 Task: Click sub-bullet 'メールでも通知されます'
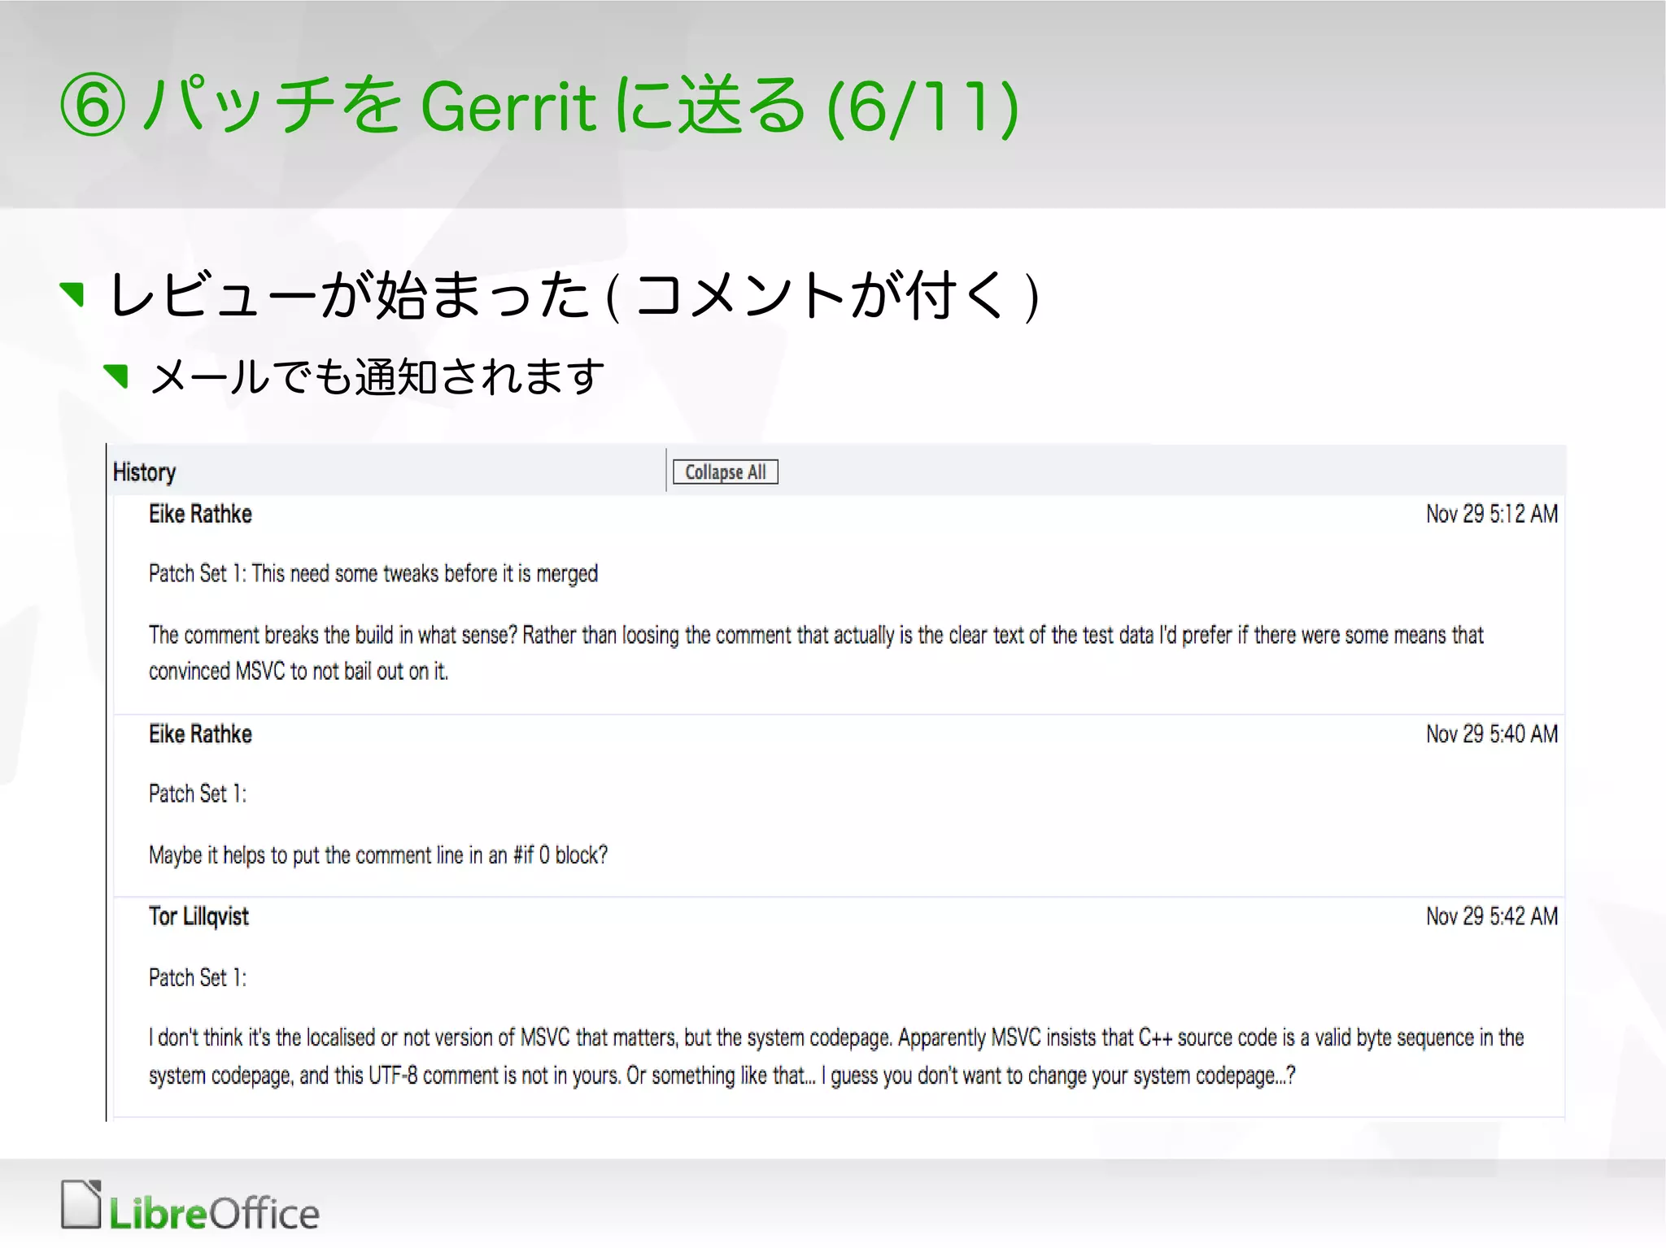pos(378,376)
